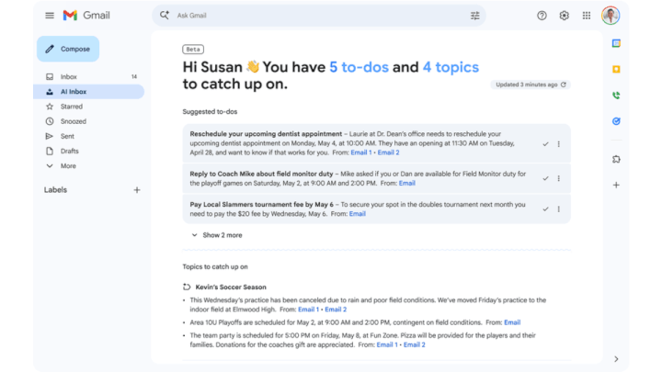The image size is (662, 372).
Task: Click the Compose button
Action: (x=68, y=49)
